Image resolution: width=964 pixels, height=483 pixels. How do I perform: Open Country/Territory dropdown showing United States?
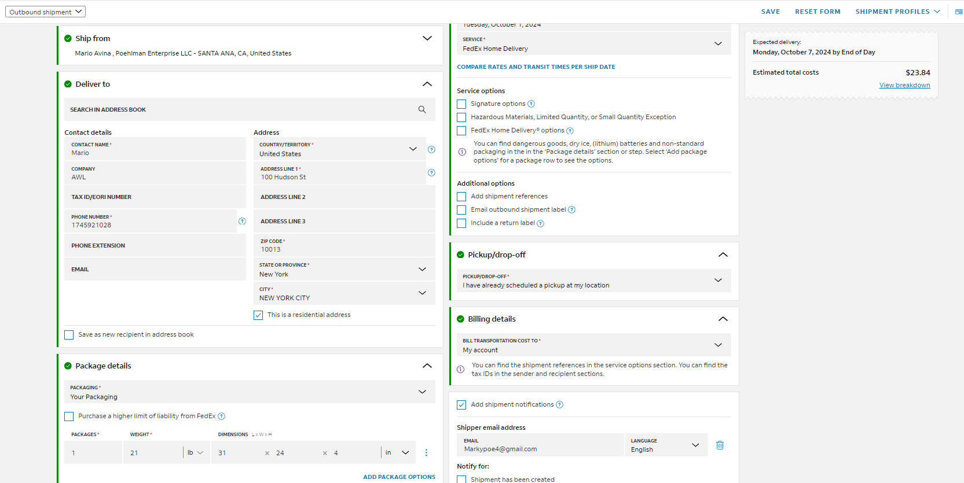(x=340, y=149)
